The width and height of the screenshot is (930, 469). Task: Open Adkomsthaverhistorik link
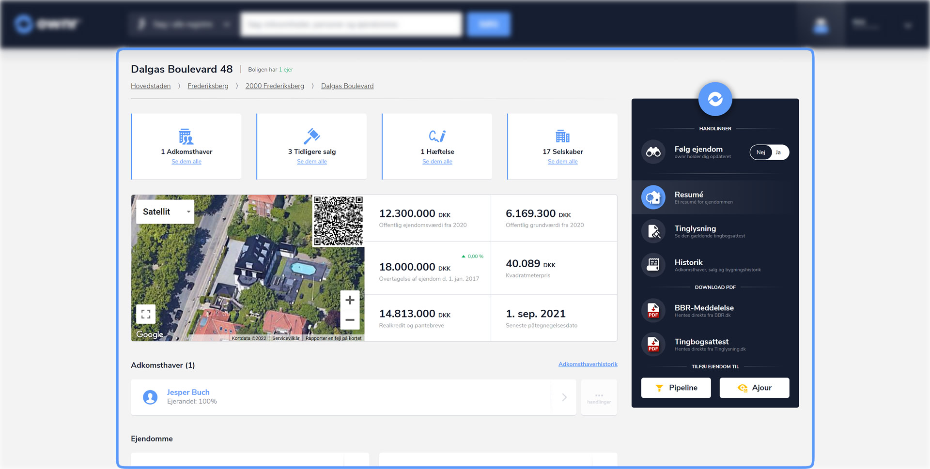[588, 364]
